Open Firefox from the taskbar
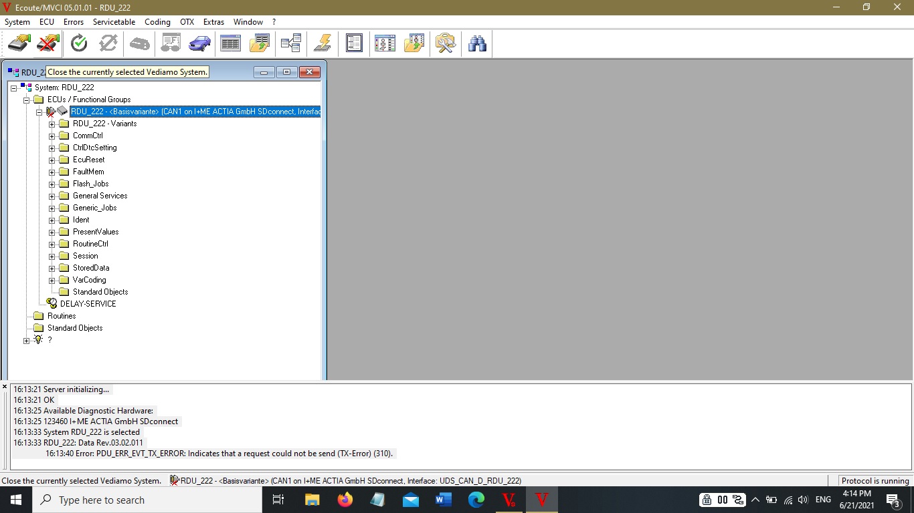Viewport: 914px width, 513px height. click(x=345, y=500)
